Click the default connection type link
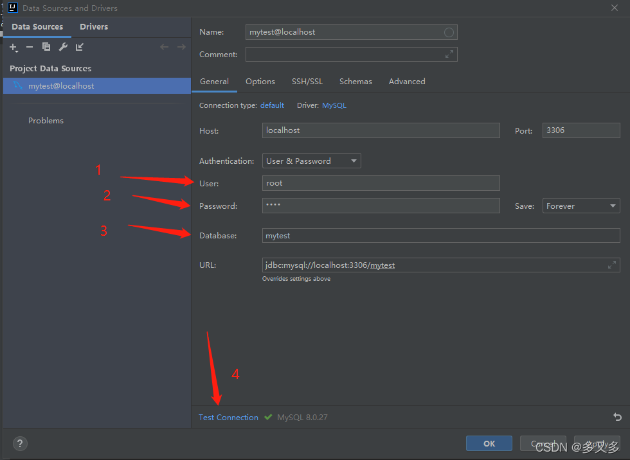This screenshot has width=630, height=460. pos(272,105)
